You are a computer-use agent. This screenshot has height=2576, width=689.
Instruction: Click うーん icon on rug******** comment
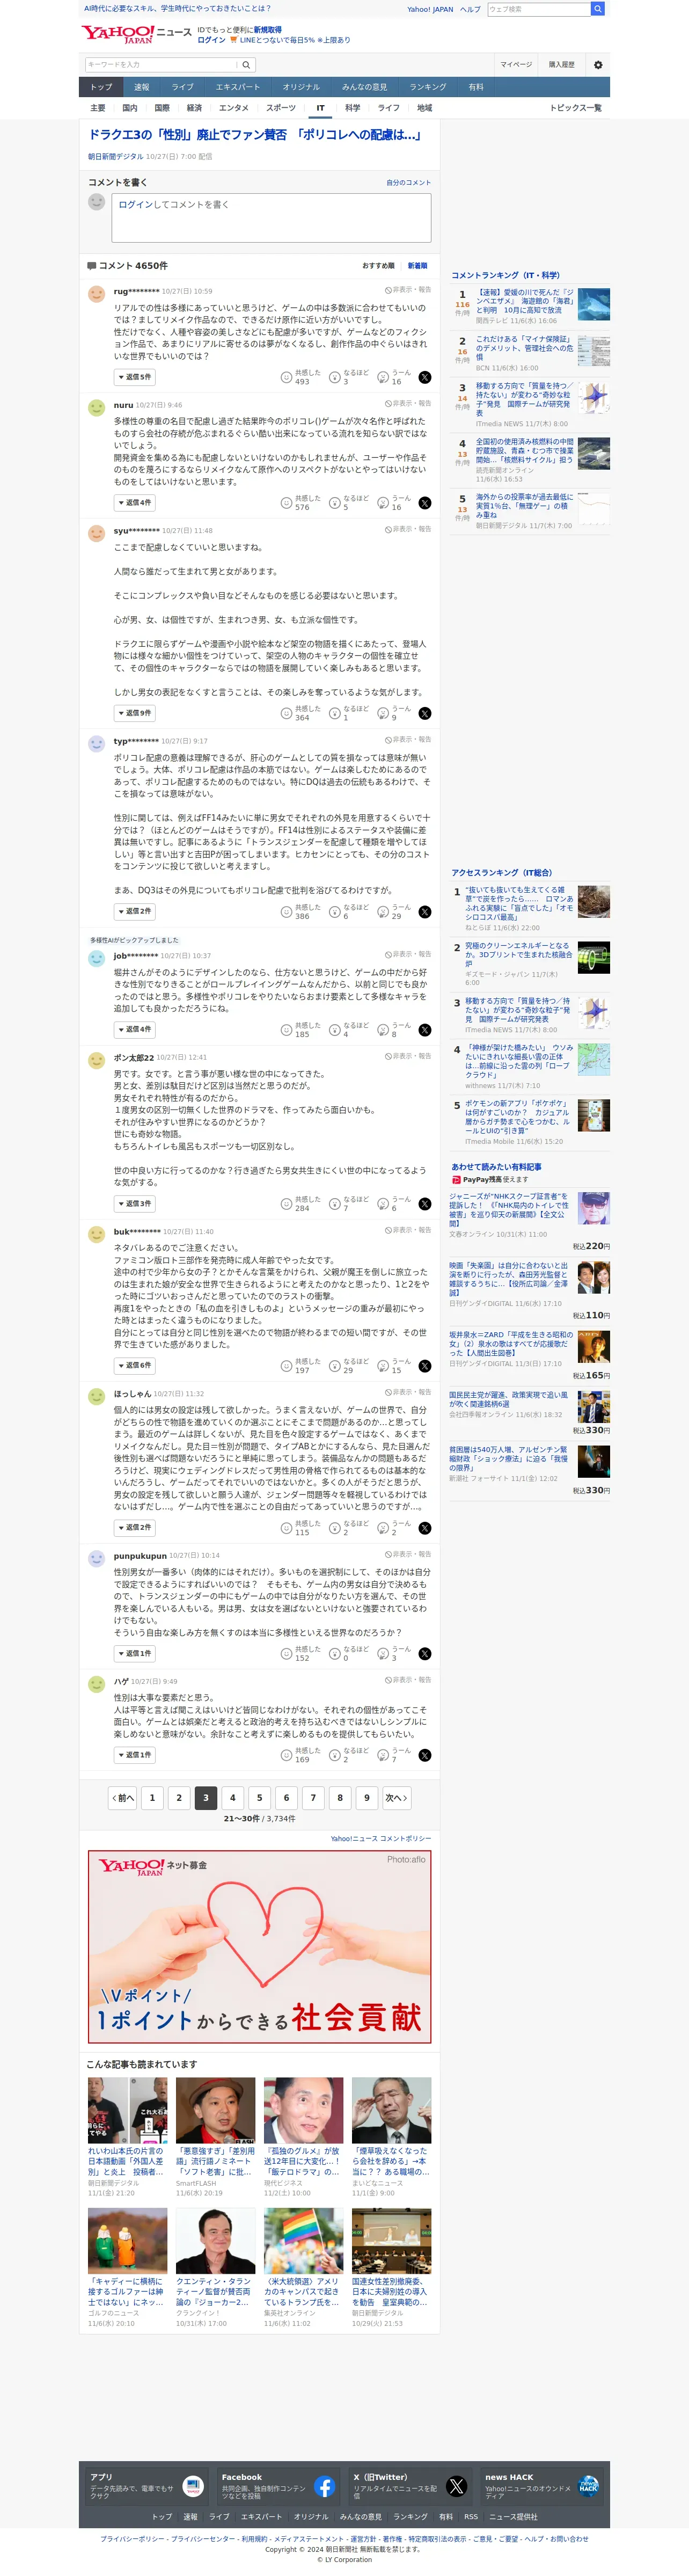[x=383, y=377]
